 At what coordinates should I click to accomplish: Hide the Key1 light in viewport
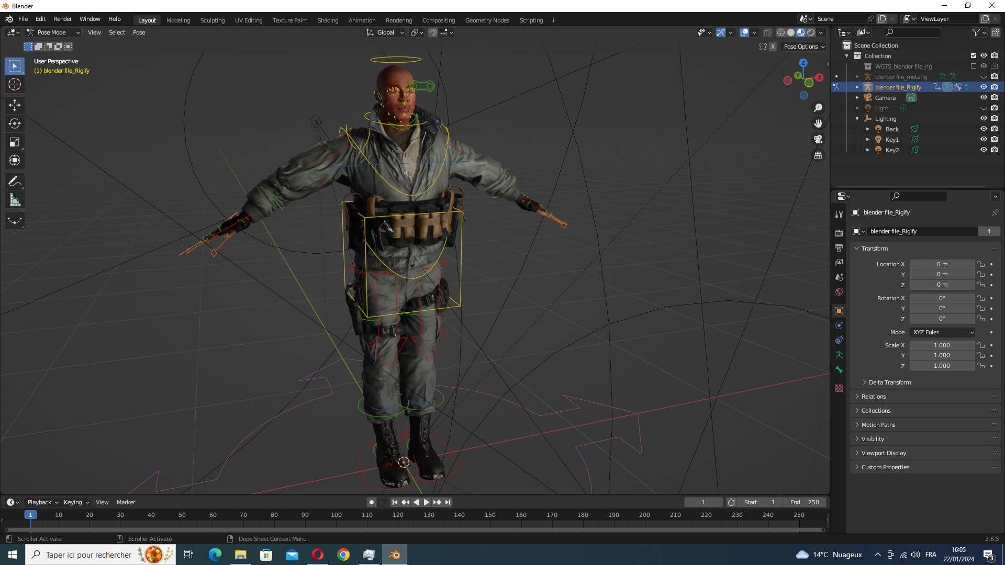pos(984,140)
